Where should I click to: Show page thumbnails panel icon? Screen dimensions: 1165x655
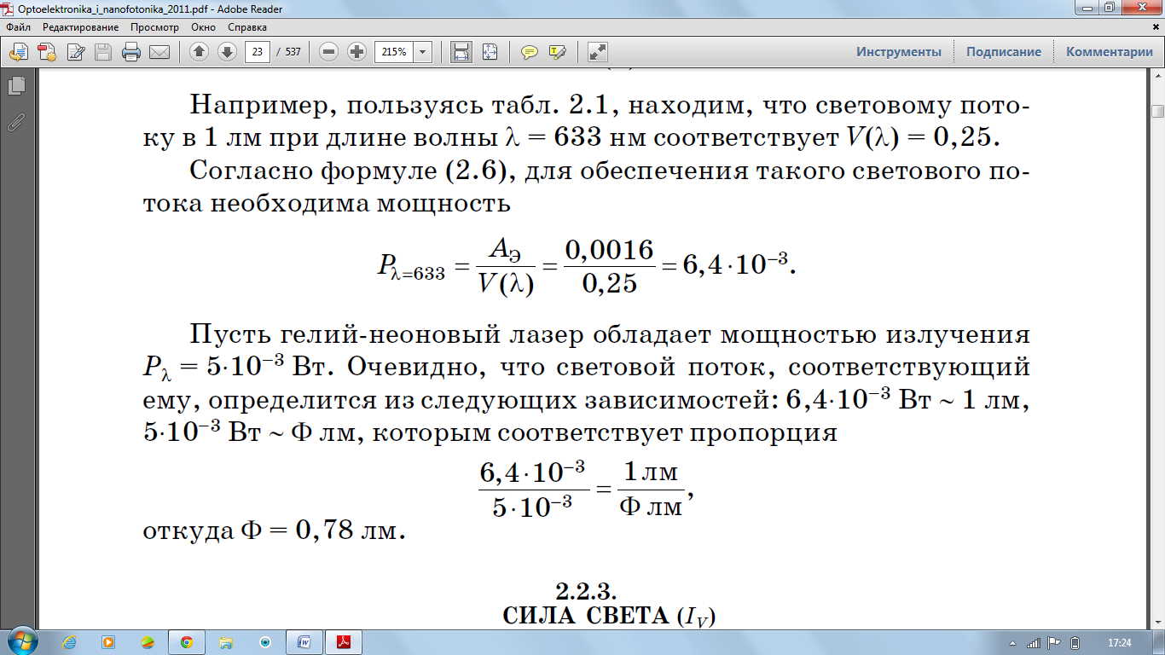pos(15,86)
